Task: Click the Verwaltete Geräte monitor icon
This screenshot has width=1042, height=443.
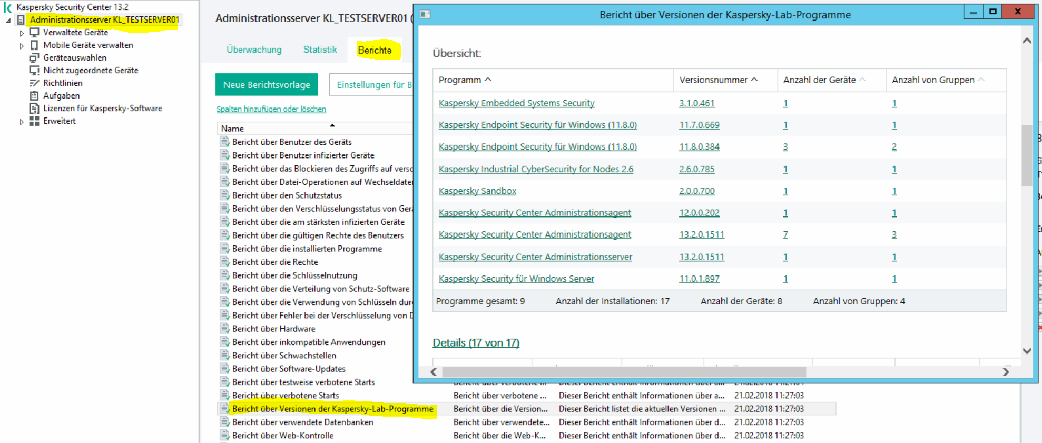Action: point(34,32)
